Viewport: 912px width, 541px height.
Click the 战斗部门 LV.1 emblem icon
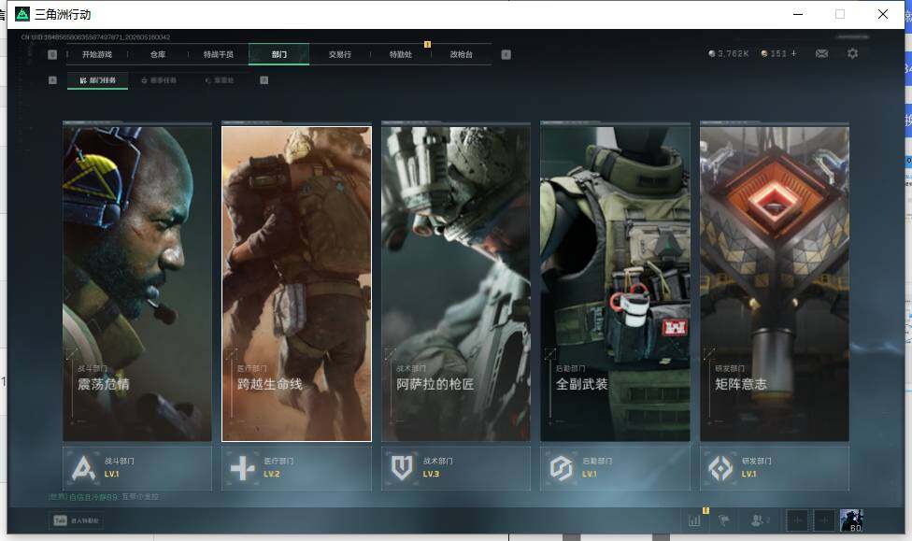(x=83, y=468)
